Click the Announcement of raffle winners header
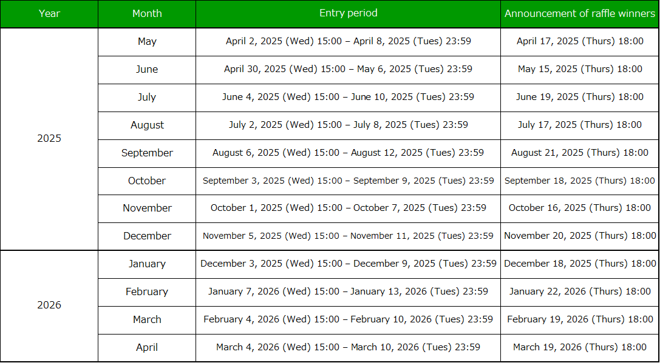Image resolution: width=660 pixels, height=363 pixels. pos(580,13)
